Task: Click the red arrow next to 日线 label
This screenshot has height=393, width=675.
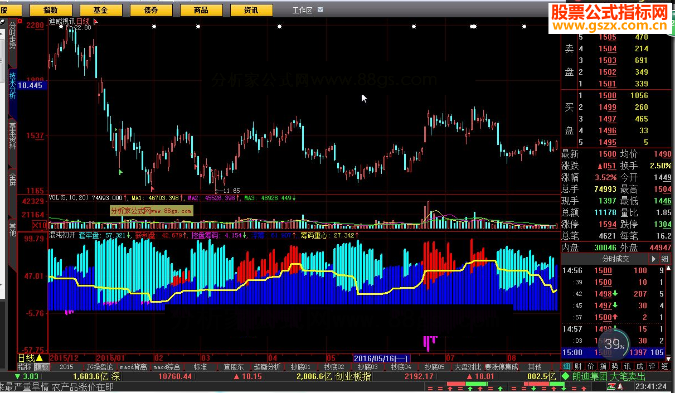Action: point(95,22)
